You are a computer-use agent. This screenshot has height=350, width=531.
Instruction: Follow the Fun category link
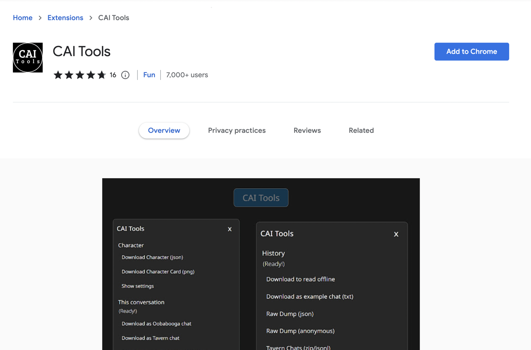coord(149,75)
